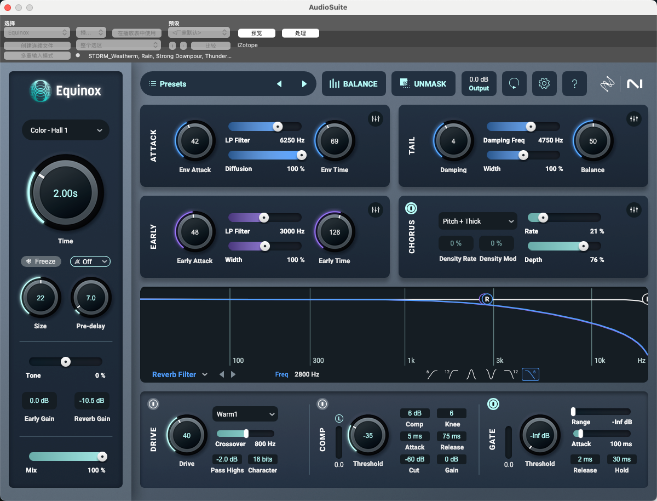Toggle the Drive power button
Image resolution: width=657 pixels, height=501 pixels.
(153, 404)
